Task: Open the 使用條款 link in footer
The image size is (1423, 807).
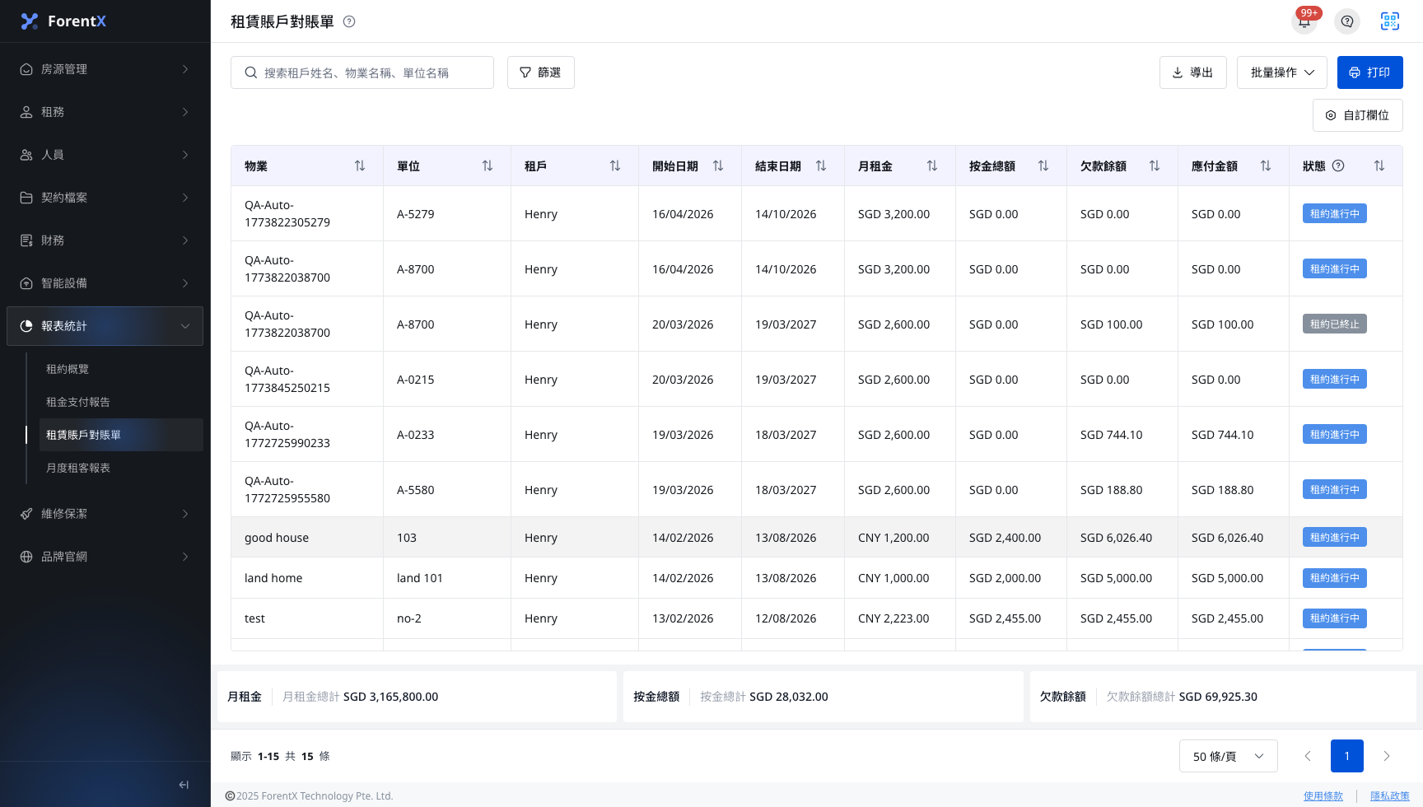Action: [x=1323, y=796]
